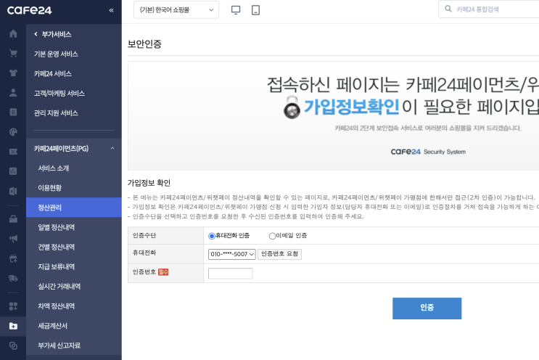Open the coupon promotion icon
This screenshot has height=360, width=539.
click(13, 152)
